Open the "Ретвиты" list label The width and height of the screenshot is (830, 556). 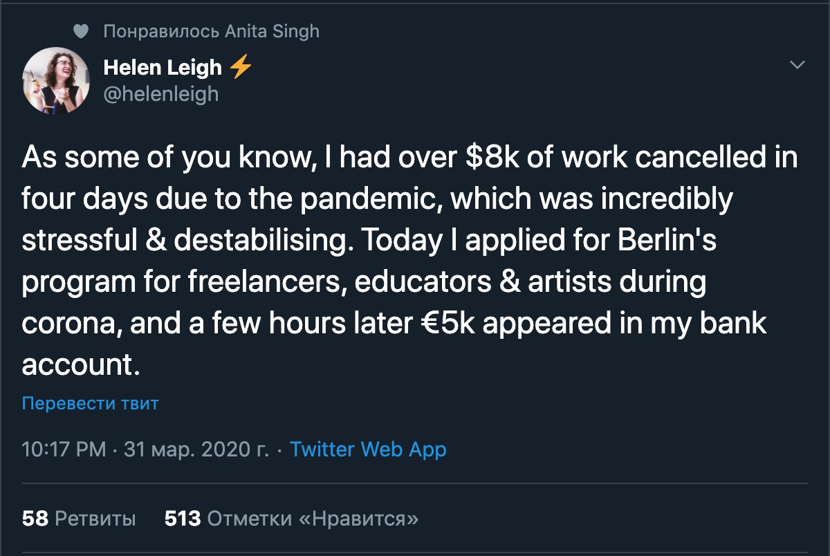95,518
